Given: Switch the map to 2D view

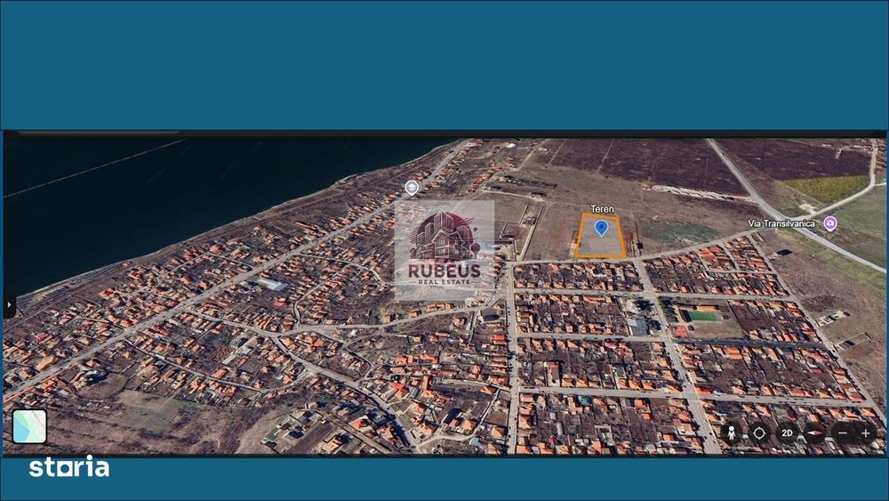Looking at the screenshot, I should tap(787, 432).
